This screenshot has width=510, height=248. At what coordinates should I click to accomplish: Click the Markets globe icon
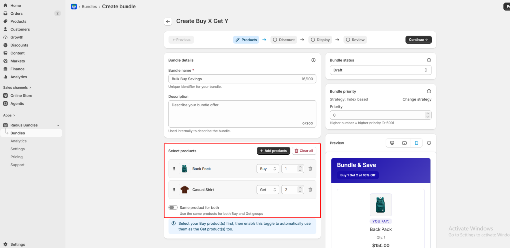(x=5, y=61)
